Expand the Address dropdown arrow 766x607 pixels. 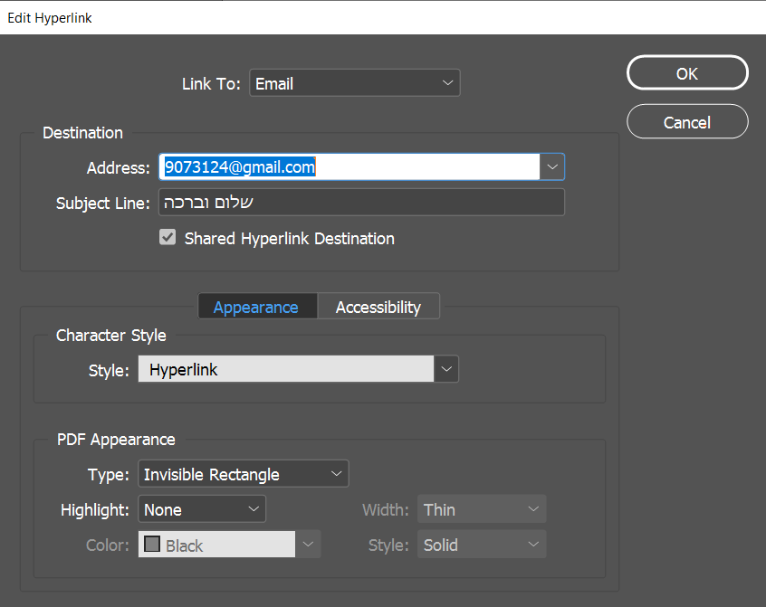click(552, 167)
